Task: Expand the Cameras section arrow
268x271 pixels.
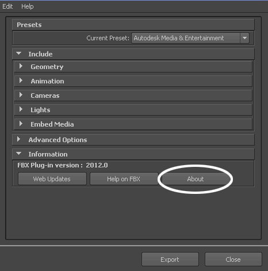Action: (x=21, y=95)
